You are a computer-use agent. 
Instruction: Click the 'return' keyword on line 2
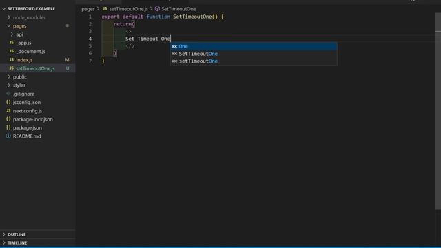coord(123,24)
